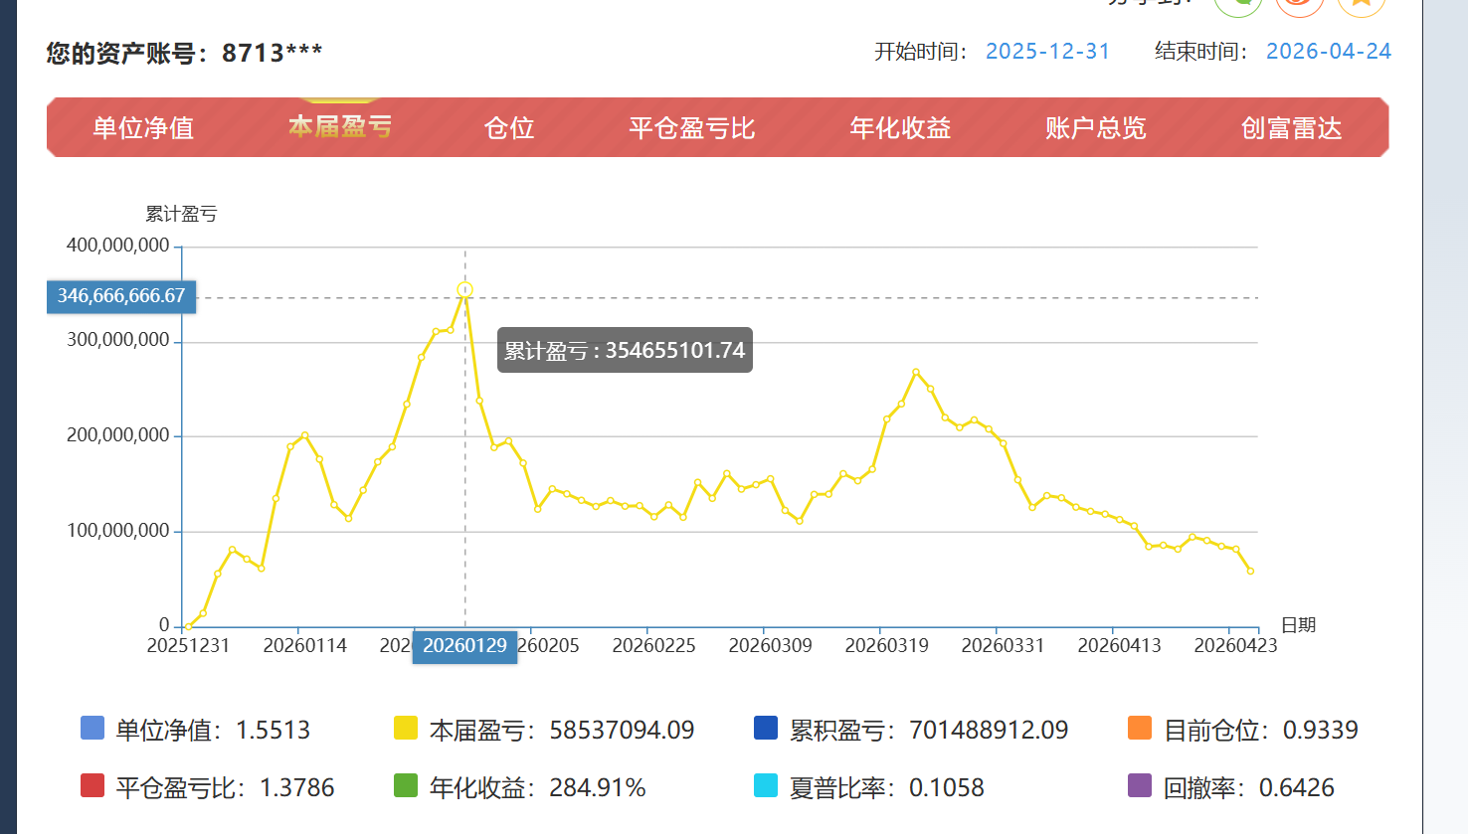Click red square beside 平仓盈亏比 legend
Screen dimensions: 1468x834
tap(92, 786)
